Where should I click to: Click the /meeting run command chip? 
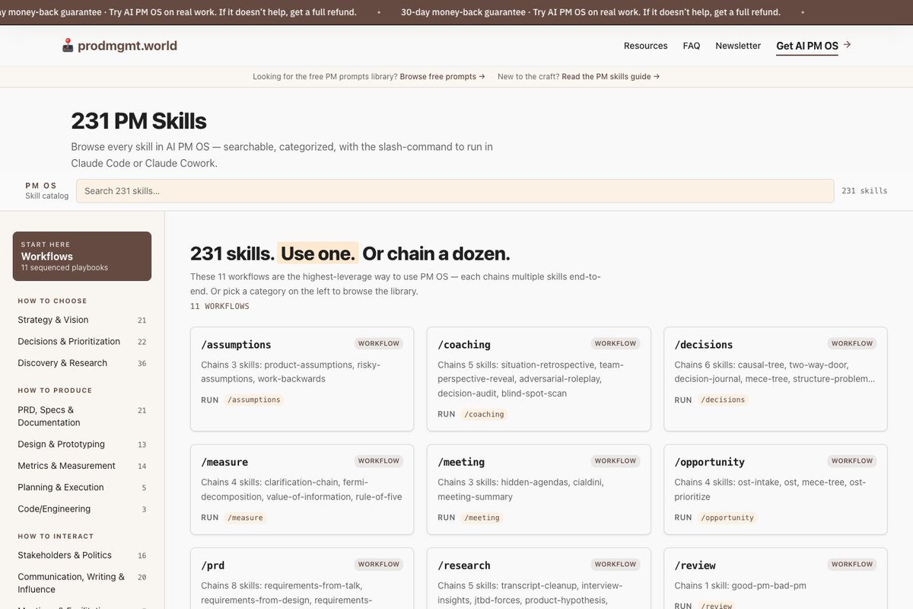[482, 518]
